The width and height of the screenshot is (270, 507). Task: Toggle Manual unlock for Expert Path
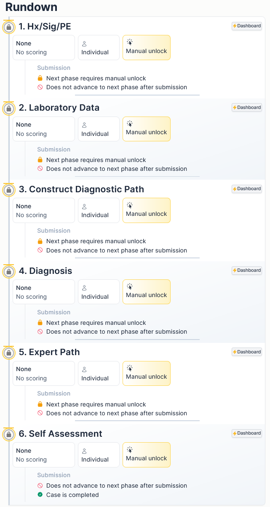tap(147, 373)
